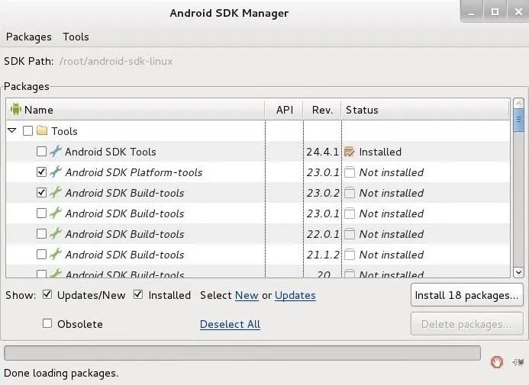
Task: Minimize the Android SDK Manager window
Action: coord(472,11)
